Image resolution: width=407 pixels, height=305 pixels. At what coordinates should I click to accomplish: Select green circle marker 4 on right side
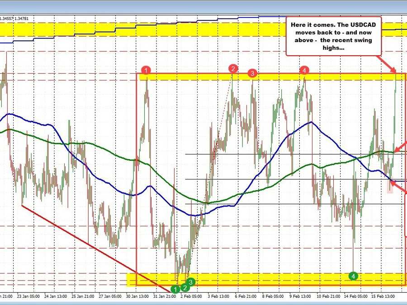(354, 275)
